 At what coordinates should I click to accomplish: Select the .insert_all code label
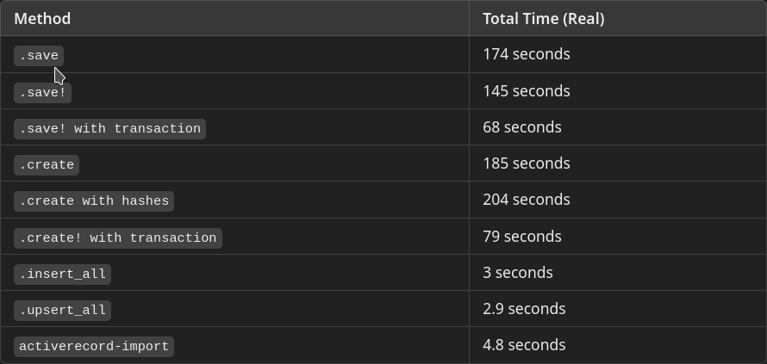click(62, 274)
